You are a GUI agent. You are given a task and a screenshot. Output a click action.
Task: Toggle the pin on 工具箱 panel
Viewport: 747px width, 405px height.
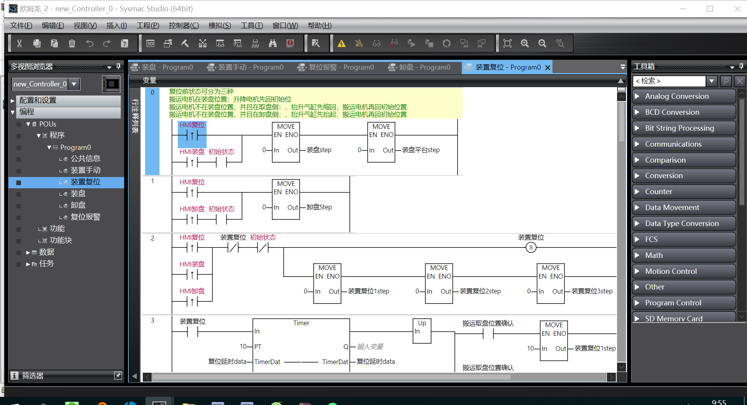(x=741, y=67)
